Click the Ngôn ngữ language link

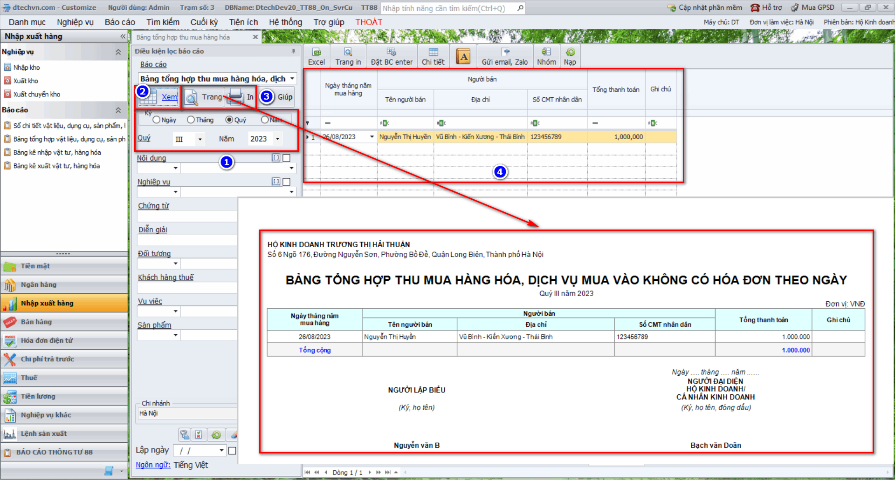click(x=152, y=465)
